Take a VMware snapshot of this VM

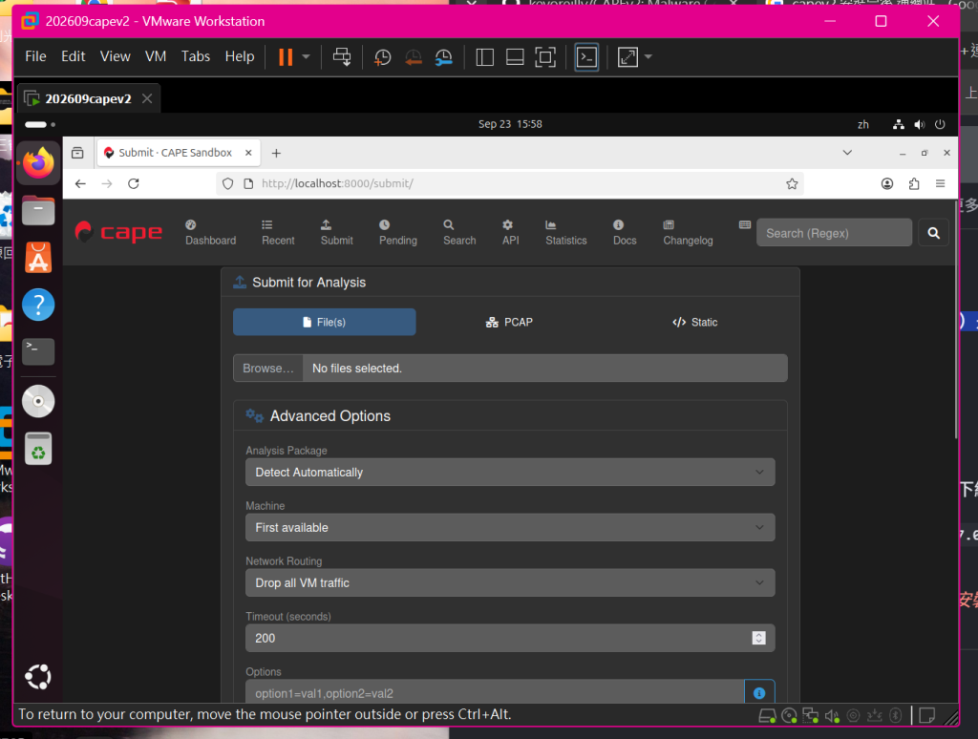(382, 57)
